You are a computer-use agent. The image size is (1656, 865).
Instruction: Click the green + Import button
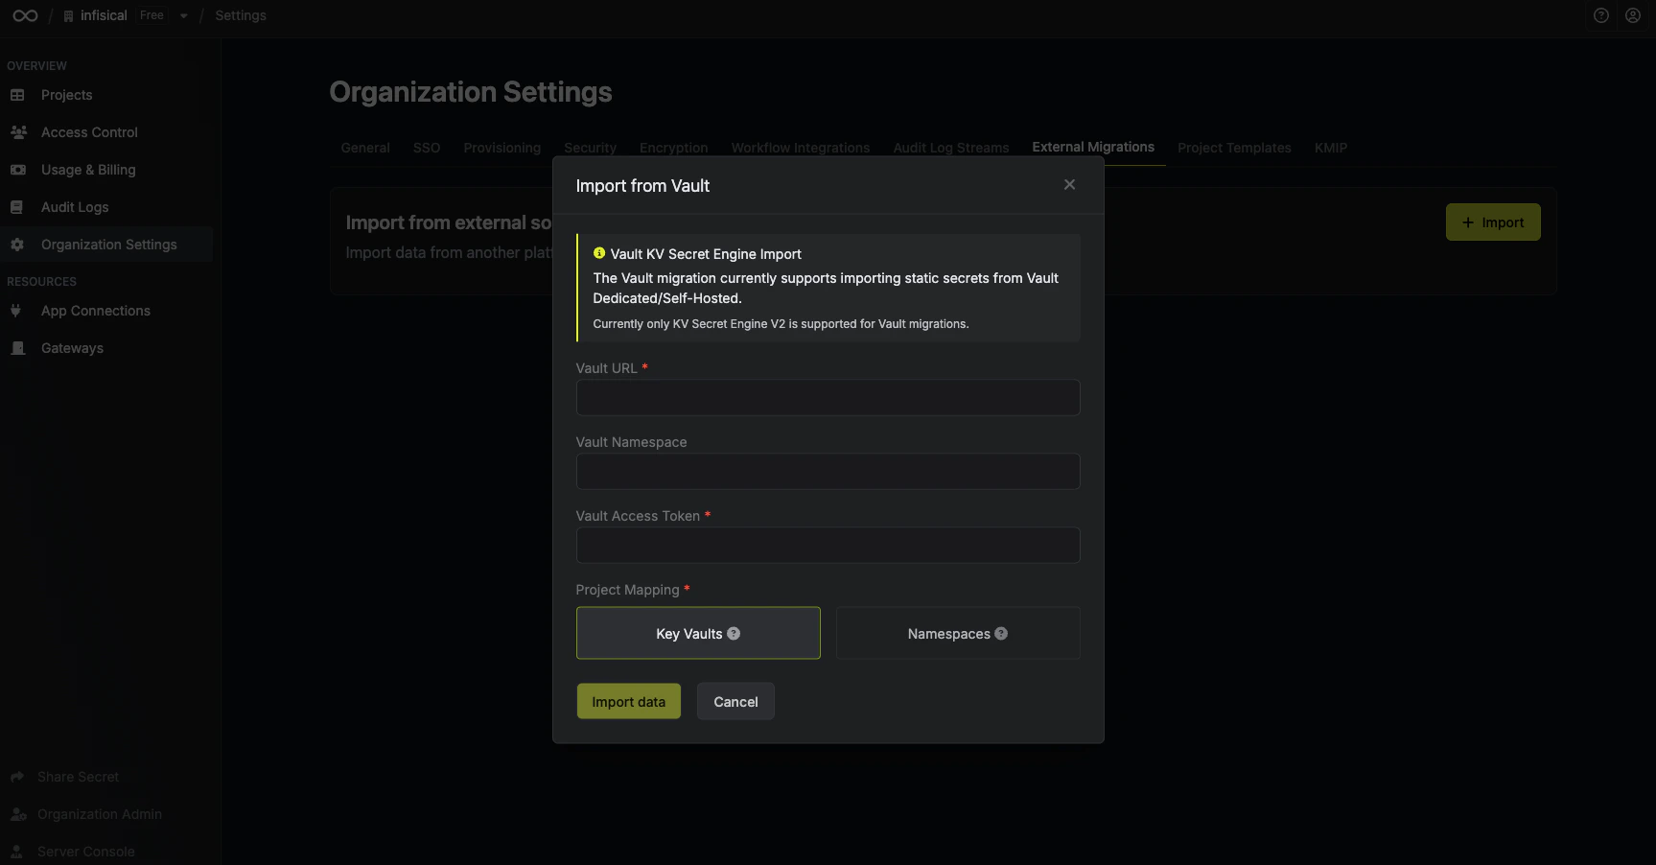click(1493, 222)
